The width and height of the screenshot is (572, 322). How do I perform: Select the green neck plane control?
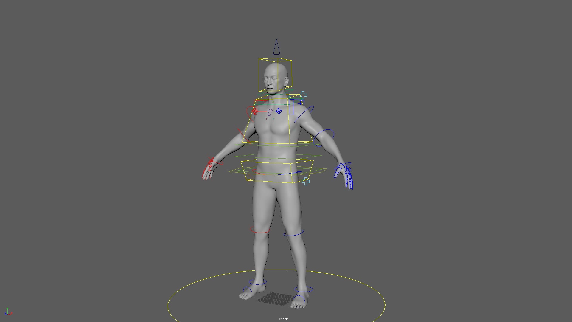click(x=276, y=92)
